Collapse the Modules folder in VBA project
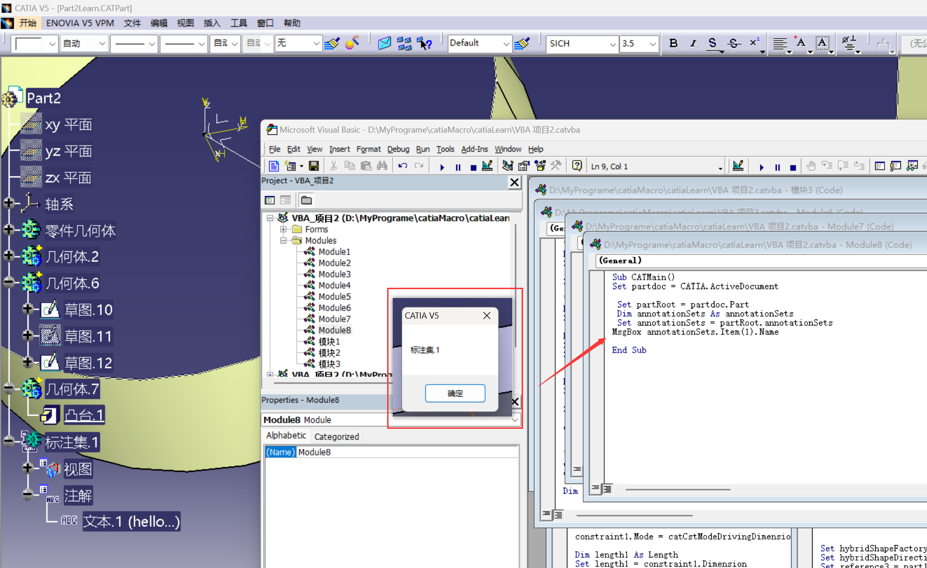The image size is (927, 568). click(283, 241)
